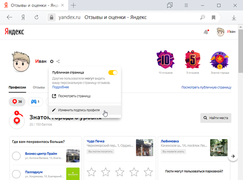Open Yandex home via the Я toolbar icon
This screenshot has width=243, height=180.
point(23,17)
